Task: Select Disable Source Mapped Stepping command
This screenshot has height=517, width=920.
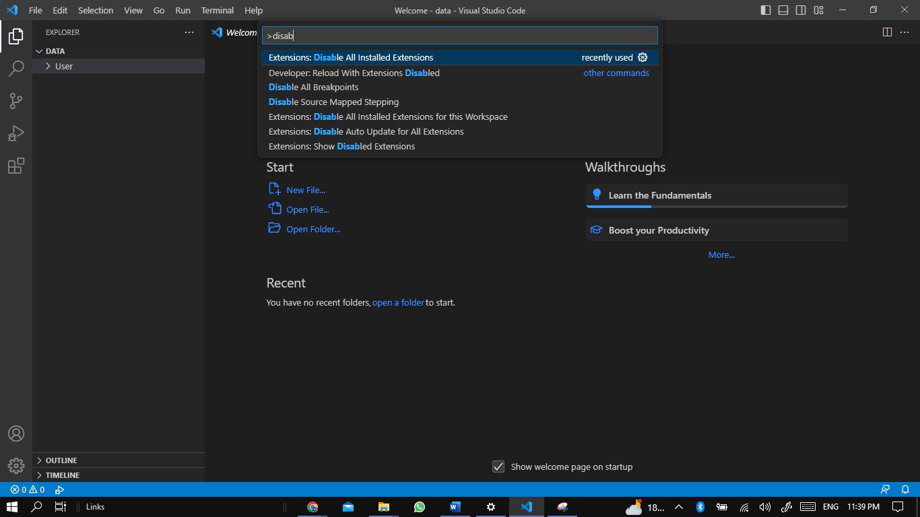Action: click(x=460, y=102)
